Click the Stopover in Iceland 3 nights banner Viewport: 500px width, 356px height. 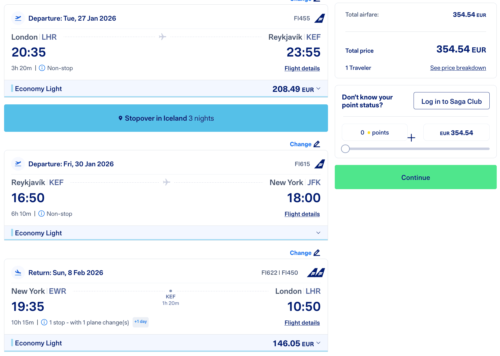pyautogui.click(x=166, y=118)
